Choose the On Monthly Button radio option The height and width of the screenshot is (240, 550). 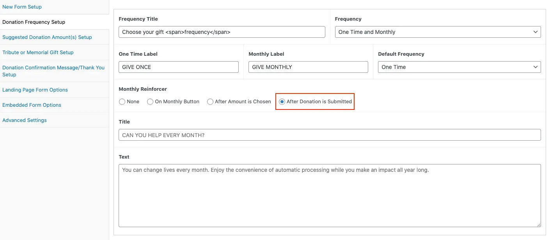(150, 102)
